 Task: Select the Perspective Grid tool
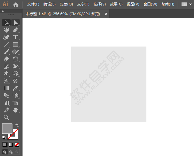(x=6, y=81)
